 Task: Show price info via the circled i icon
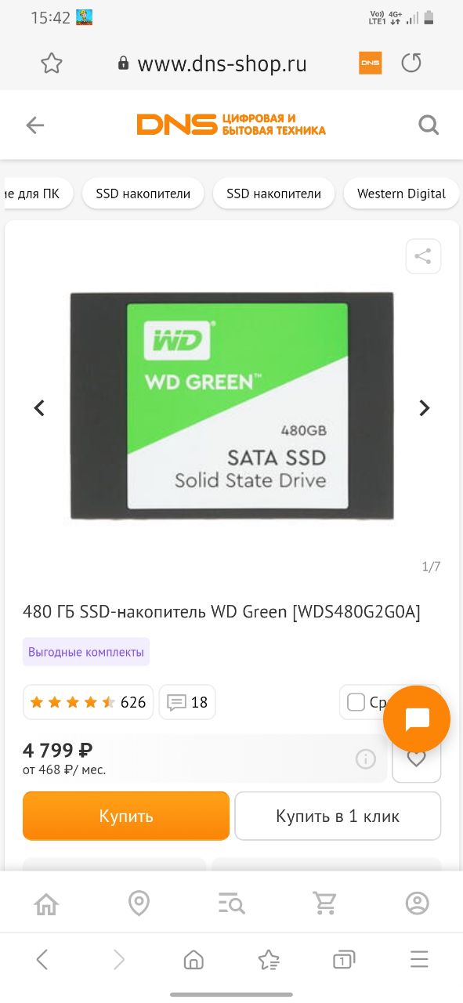(x=366, y=759)
